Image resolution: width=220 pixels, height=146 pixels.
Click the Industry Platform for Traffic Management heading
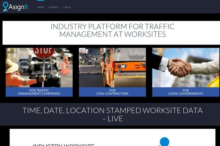tap(113, 30)
